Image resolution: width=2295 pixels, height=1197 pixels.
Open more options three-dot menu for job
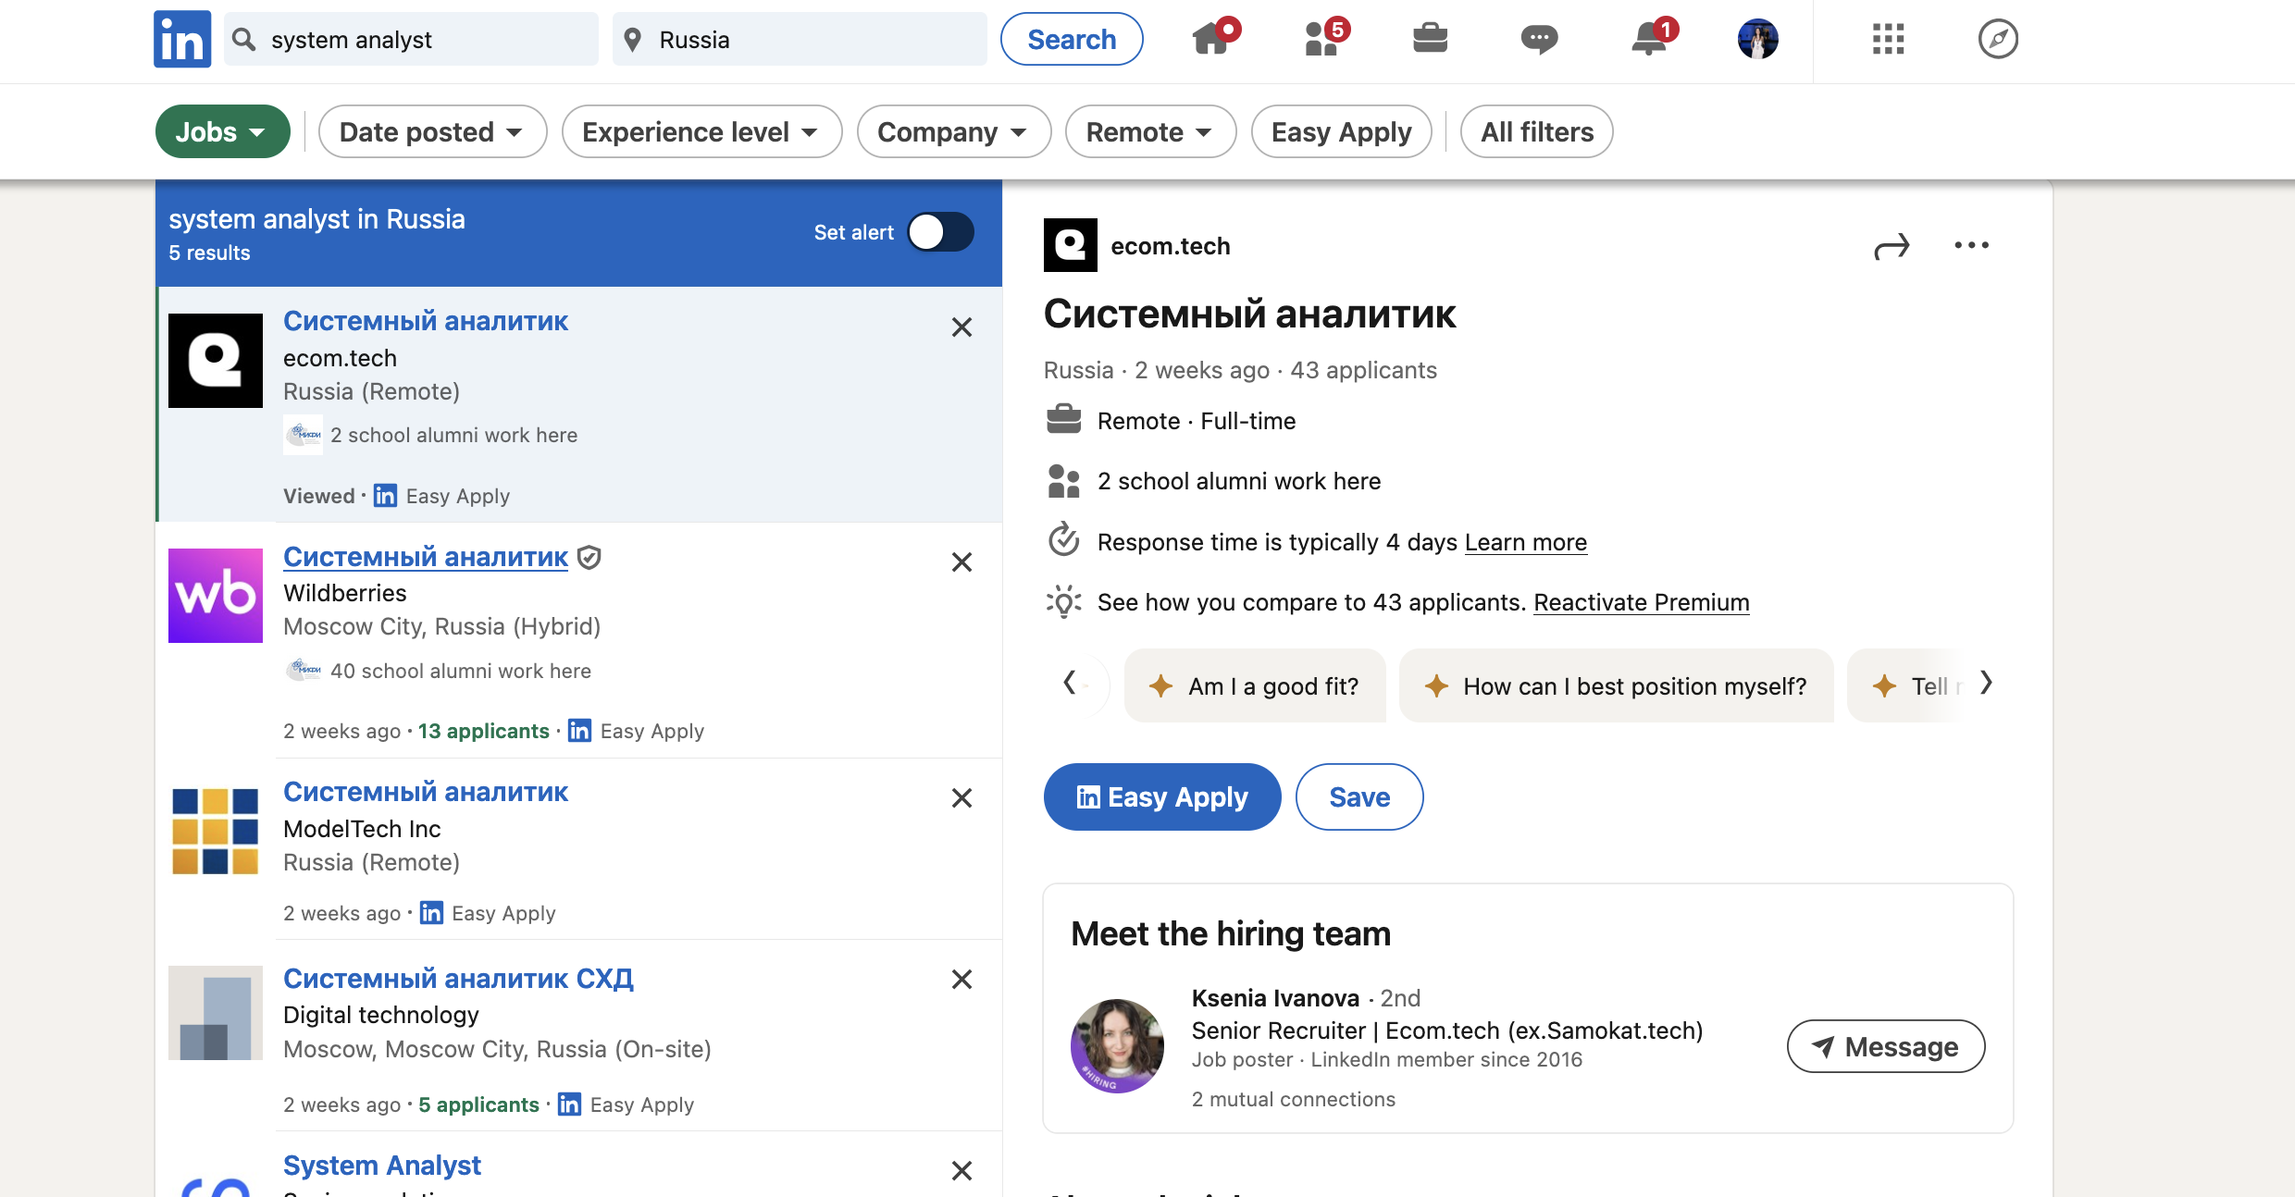(x=1971, y=245)
